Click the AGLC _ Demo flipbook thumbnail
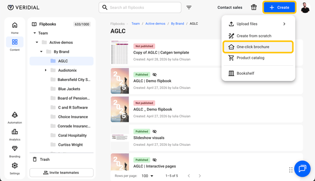The image size is (315, 181). [120, 109]
